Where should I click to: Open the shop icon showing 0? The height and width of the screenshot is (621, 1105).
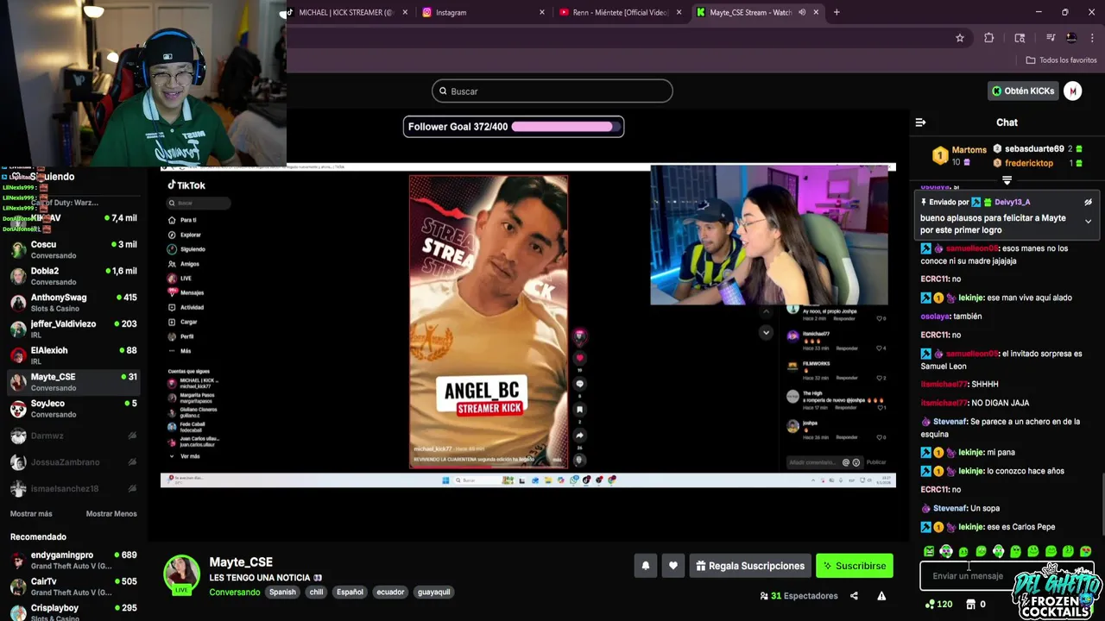coord(976,605)
